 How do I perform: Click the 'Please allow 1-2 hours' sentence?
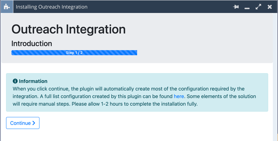tap(135, 104)
